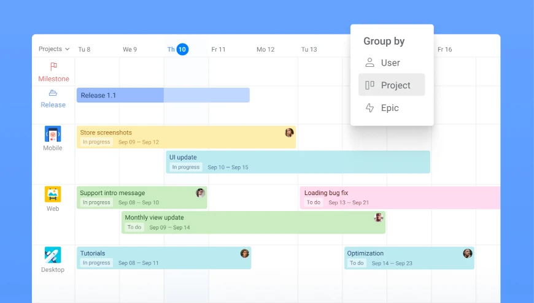Viewport: 534px width, 303px height.
Task: Select the Web project icon
Action: click(53, 194)
